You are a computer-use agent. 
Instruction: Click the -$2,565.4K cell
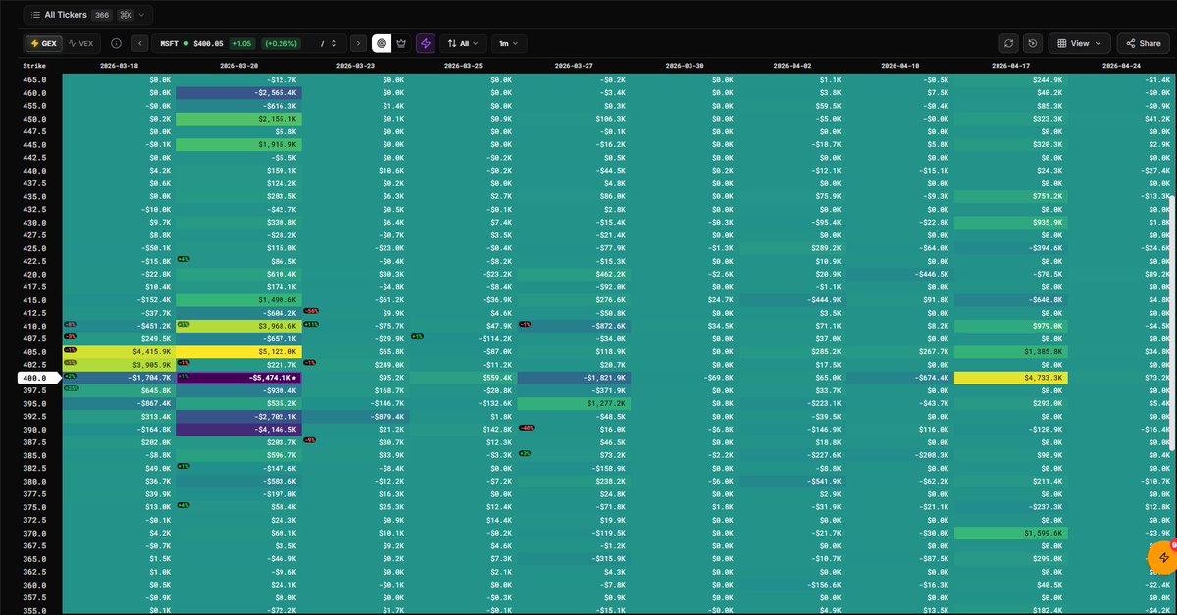point(238,92)
